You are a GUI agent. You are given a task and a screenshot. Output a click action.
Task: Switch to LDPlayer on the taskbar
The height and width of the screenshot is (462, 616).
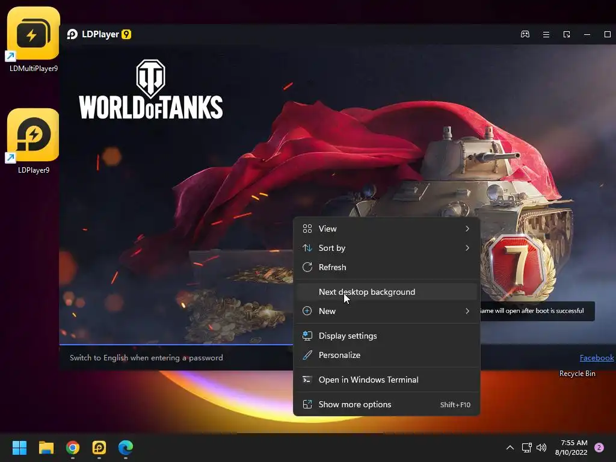tap(99, 448)
